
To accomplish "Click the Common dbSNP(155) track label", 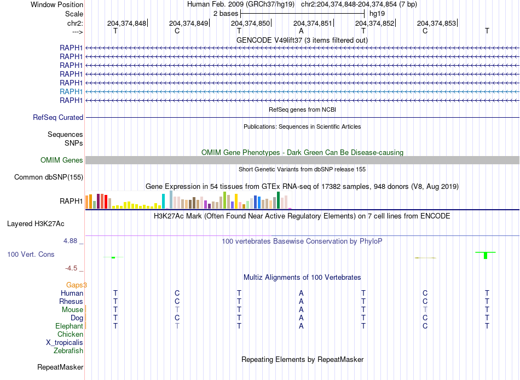I will (x=49, y=177).
